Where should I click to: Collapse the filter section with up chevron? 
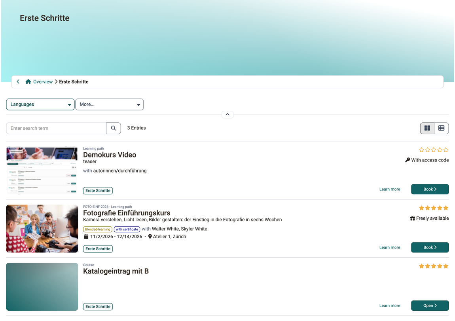[x=227, y=114]
